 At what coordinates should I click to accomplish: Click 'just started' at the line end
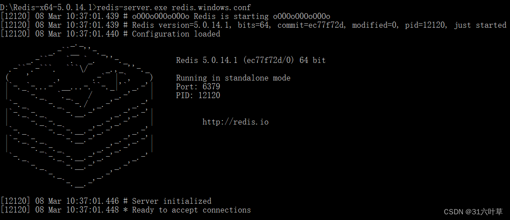(480, 25)
